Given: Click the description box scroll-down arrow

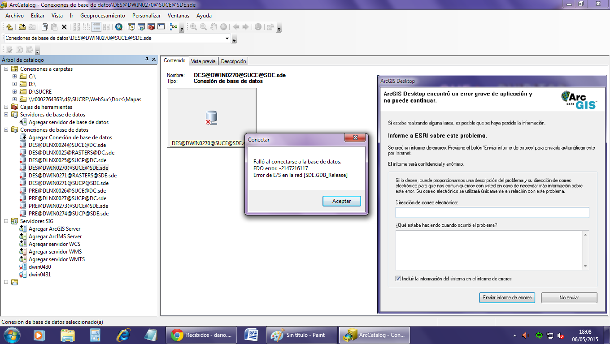Looking at the screenshot, I should [585, 266].
